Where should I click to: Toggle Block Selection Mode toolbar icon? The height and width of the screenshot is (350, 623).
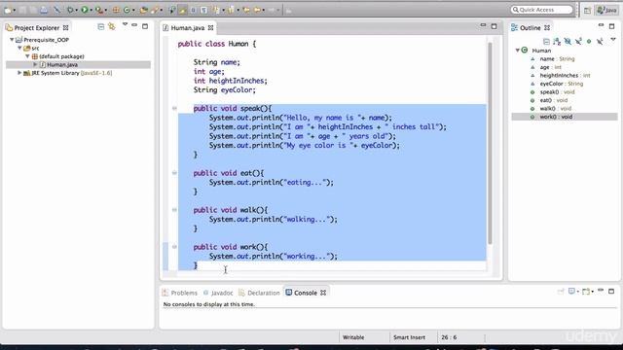pos(193,10)
